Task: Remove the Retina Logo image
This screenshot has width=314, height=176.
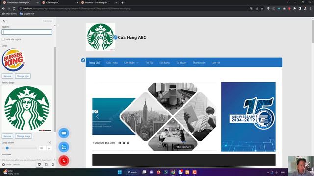Action: [x=7, y=136]
